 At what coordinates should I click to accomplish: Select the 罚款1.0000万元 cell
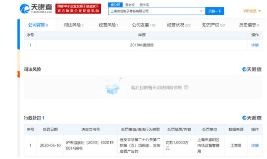point(179,145)
